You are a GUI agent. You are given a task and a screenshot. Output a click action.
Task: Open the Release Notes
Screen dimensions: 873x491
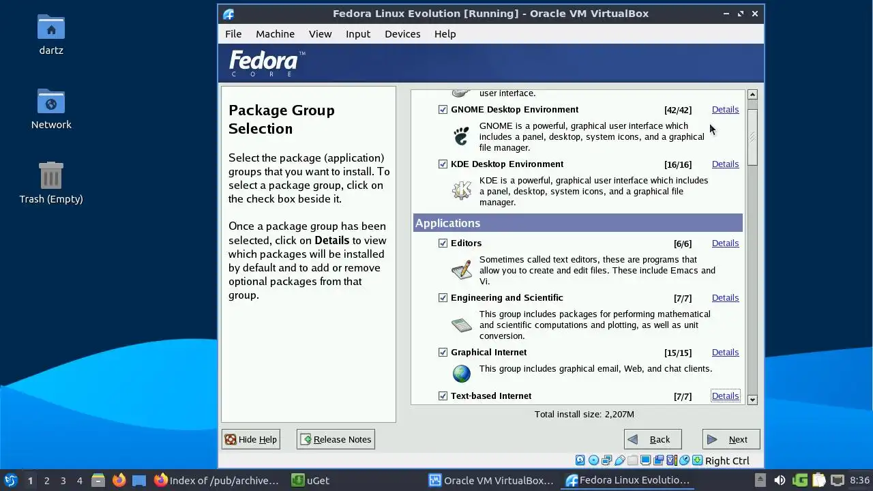336,439
